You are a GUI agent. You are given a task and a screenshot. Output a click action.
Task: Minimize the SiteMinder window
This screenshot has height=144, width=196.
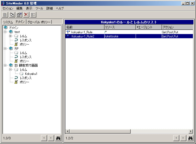tap(183, 3)
